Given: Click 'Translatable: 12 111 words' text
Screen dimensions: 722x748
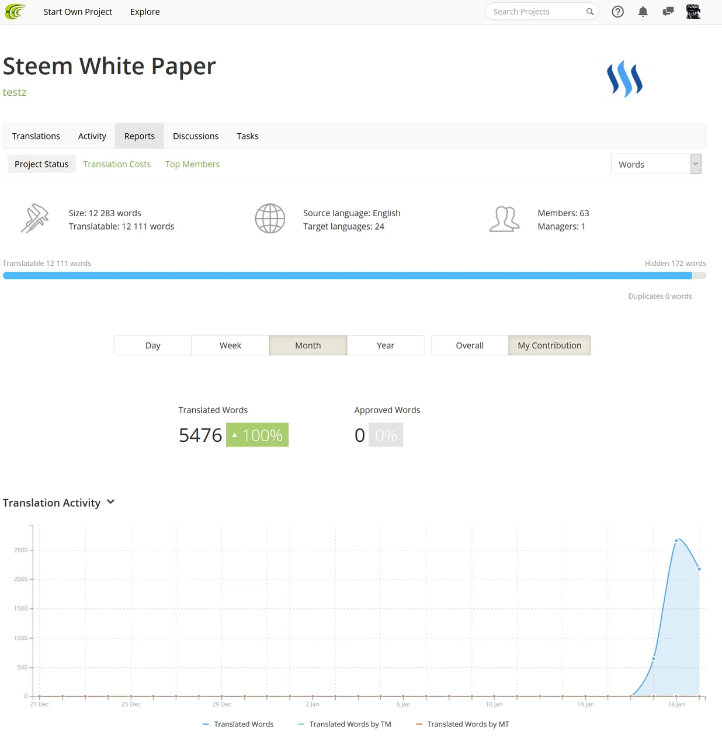Looking at the screenshot, I should click(x=122, y=227).
